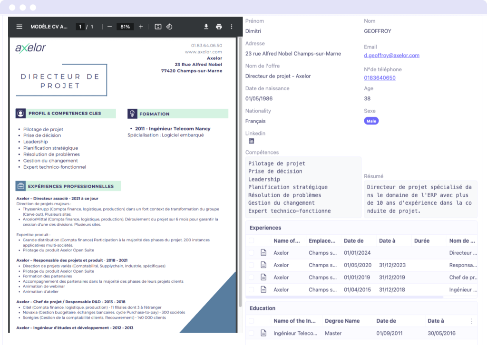Open the LinkedIn profile icon
This screenshot has height=345, width=487.
(251, 141)
